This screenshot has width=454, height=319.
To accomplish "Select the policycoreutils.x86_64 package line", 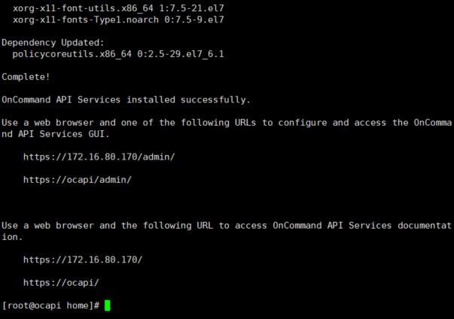I will (118, 54).
